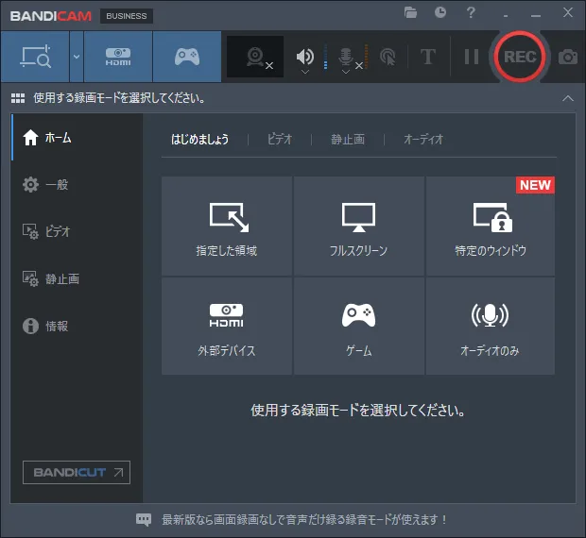Click the NEW badge on window tile
586x538 pixels.
535,185
